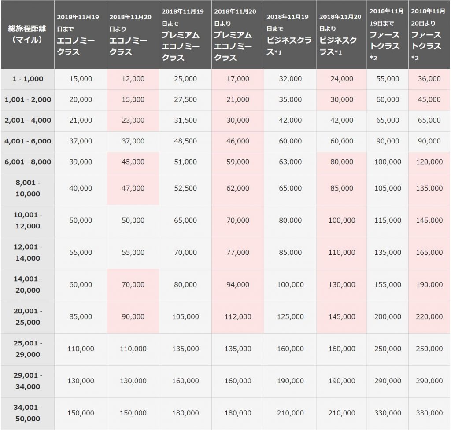Click the 総旅程距離（マイル） column header
The image size is (451, 430).
pos(28,34)
